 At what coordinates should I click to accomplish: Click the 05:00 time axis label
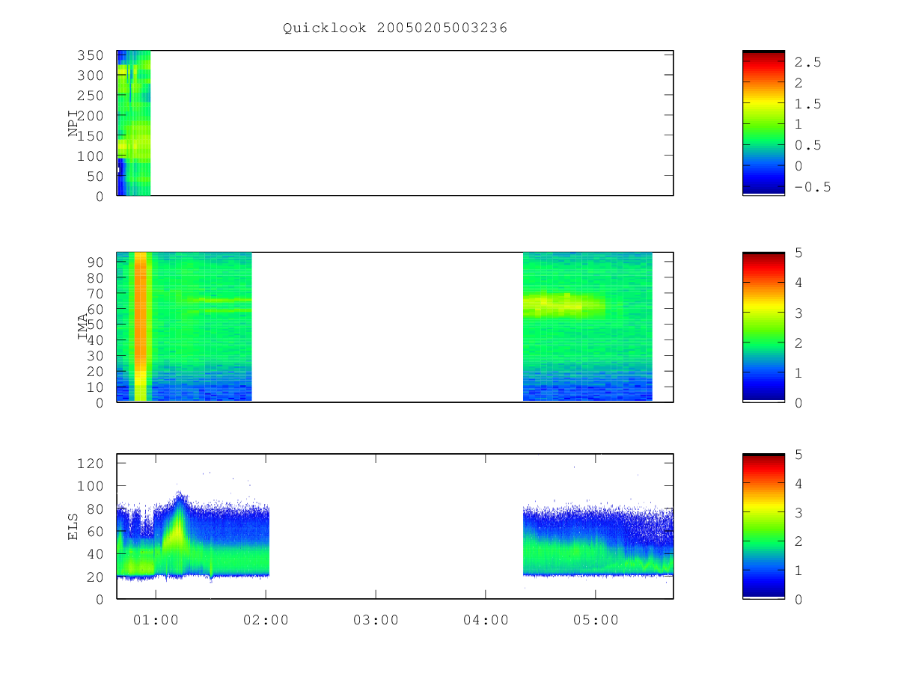(x=596, y=620)
